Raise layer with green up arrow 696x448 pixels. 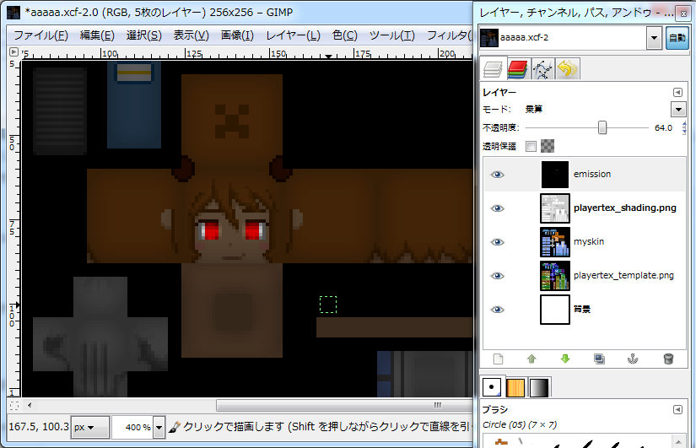(x=531, y=359)
